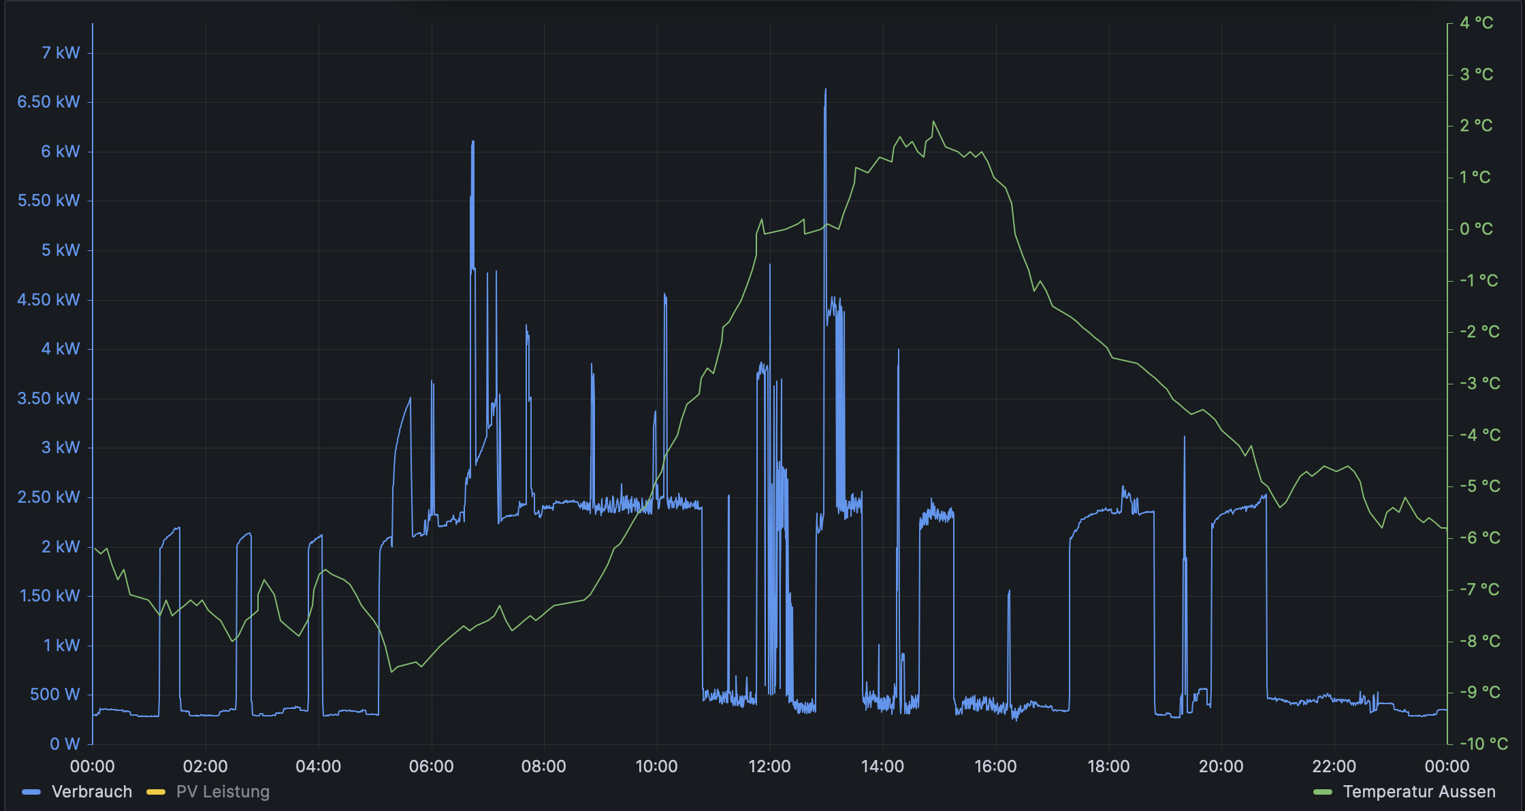Image resolution: width=1525 pixels, height=811 pixels.
Task: Click the 18:00 time axis label
Action: click(x=1108, y=767)
